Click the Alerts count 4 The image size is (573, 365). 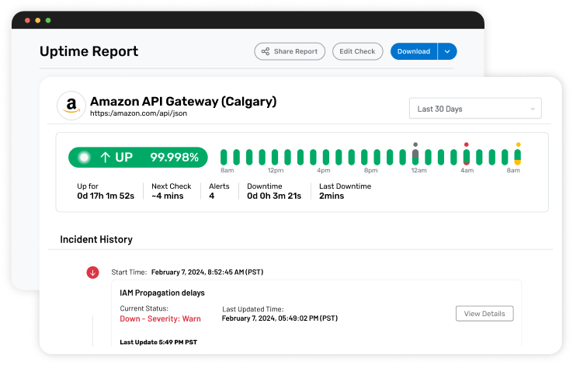tap(212, 196)
